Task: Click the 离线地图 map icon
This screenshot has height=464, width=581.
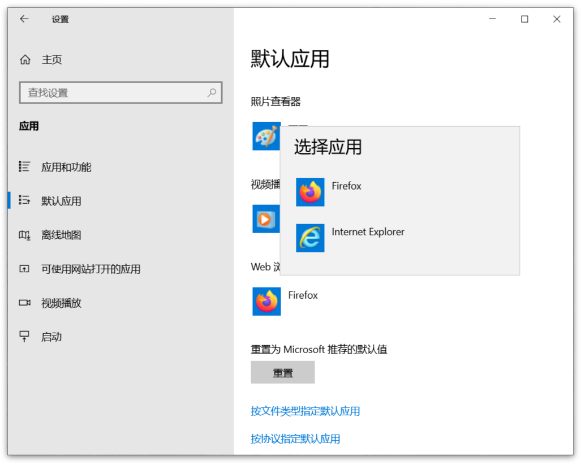Action: [x=25, y=235]
